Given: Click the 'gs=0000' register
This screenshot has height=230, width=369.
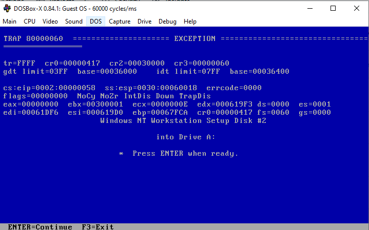Looking at the screenshot, I should pos(315,113).
